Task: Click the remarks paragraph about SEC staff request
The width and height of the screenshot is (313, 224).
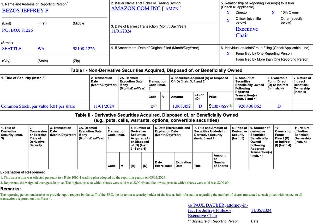Action: [x=151, y=196]
